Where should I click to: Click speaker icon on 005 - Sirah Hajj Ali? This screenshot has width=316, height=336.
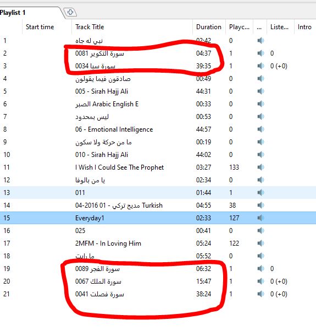click(260, 91)
